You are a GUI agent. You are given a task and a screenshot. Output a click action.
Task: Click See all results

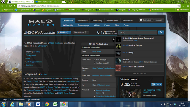coord(140,73)
